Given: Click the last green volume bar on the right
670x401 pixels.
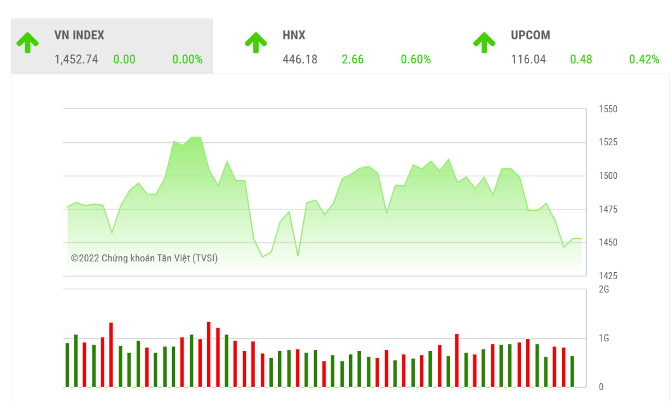Looking at the screenshot, I should [x=572, y=372].
